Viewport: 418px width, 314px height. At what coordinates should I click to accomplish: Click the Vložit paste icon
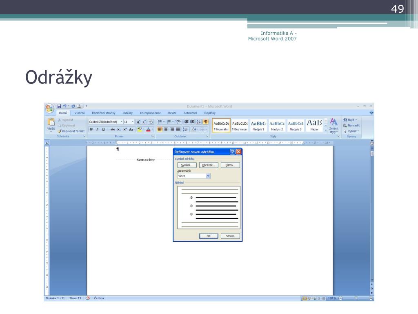pyautogui.click(x=51, y=122)
